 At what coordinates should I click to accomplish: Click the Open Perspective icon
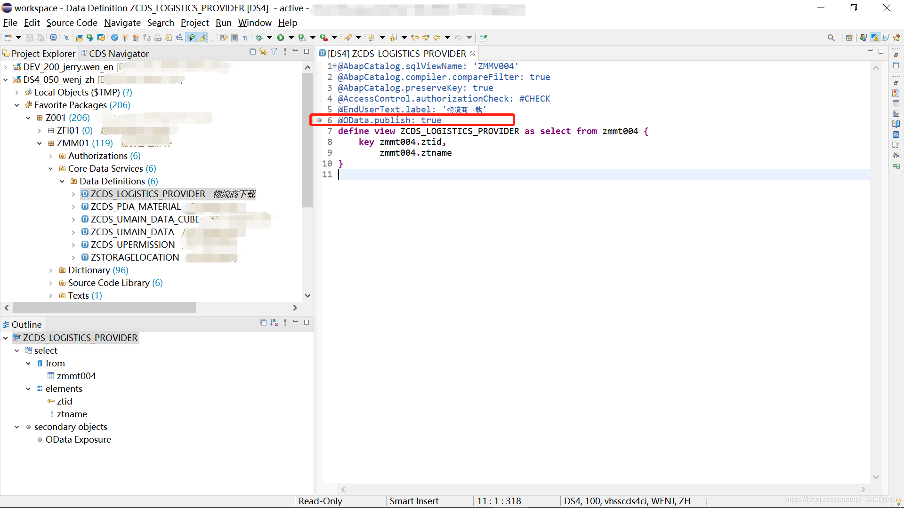tap(849, 38)
